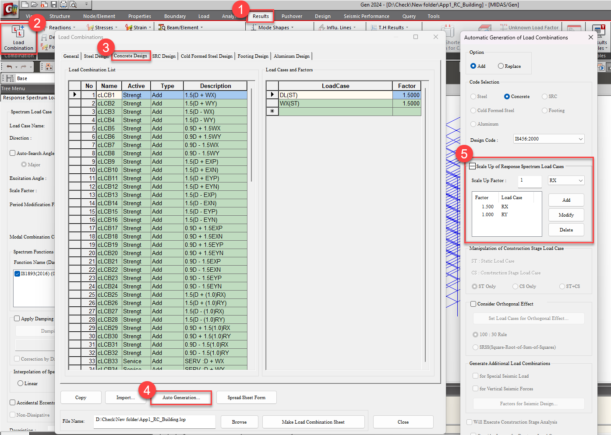Click the Base story name field
The image size is (611, 435).
pyautogui.click(x=35, y=78)
